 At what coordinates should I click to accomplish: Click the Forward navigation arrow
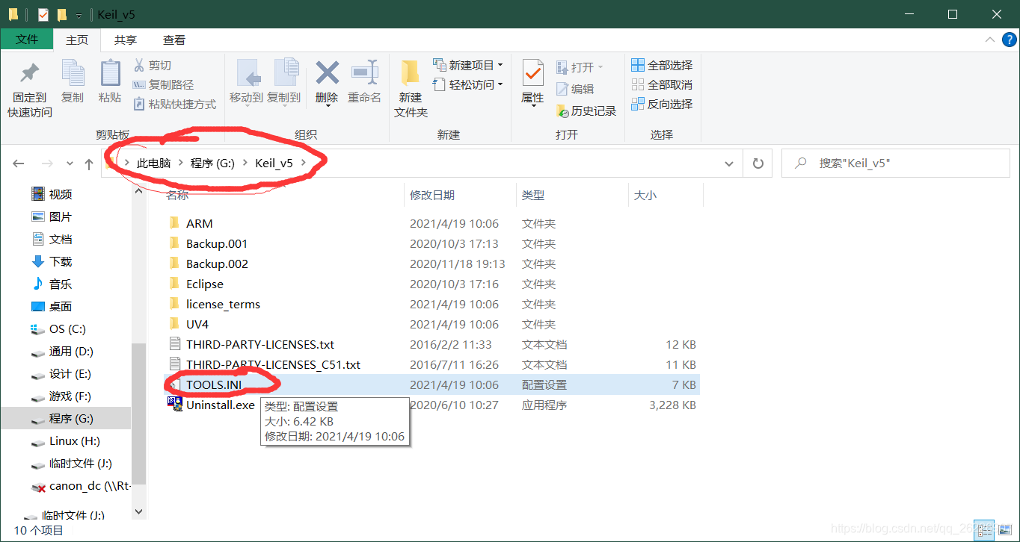pos(46,163)
